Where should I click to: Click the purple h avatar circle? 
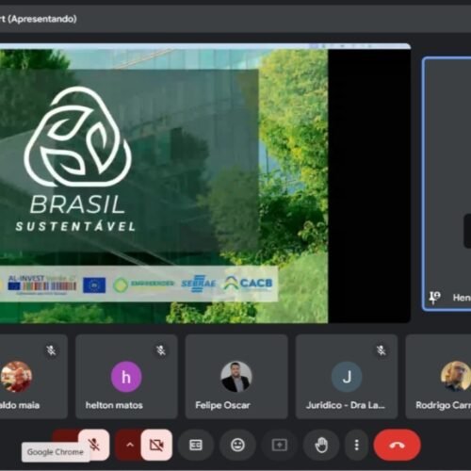point(126,377)
